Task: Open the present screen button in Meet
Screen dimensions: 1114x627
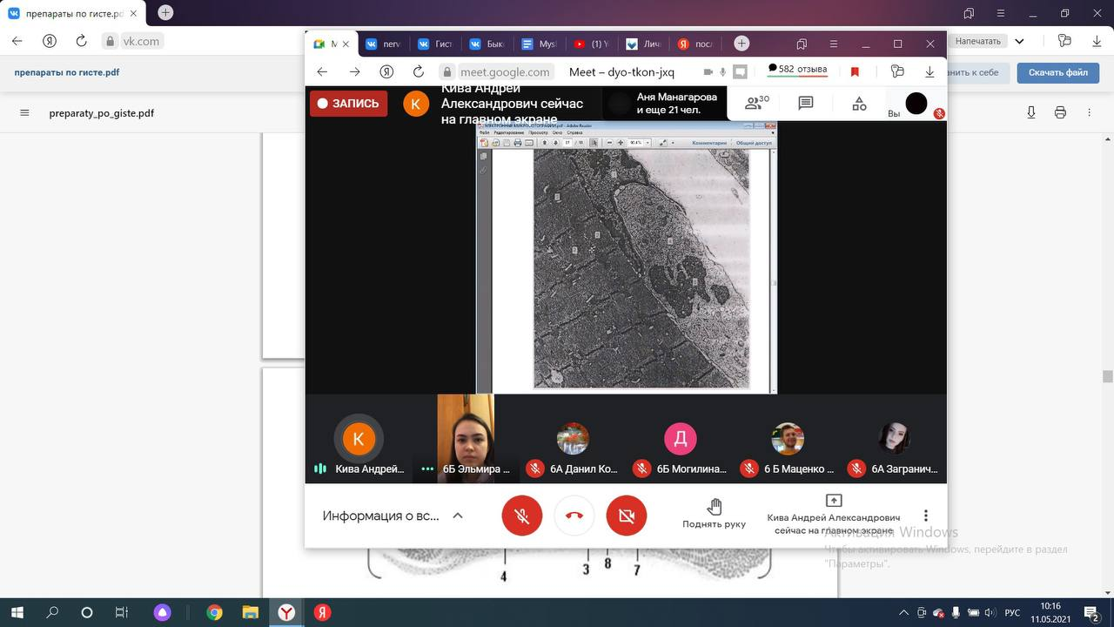Action: pyautogui.click(x=834, y=514)
